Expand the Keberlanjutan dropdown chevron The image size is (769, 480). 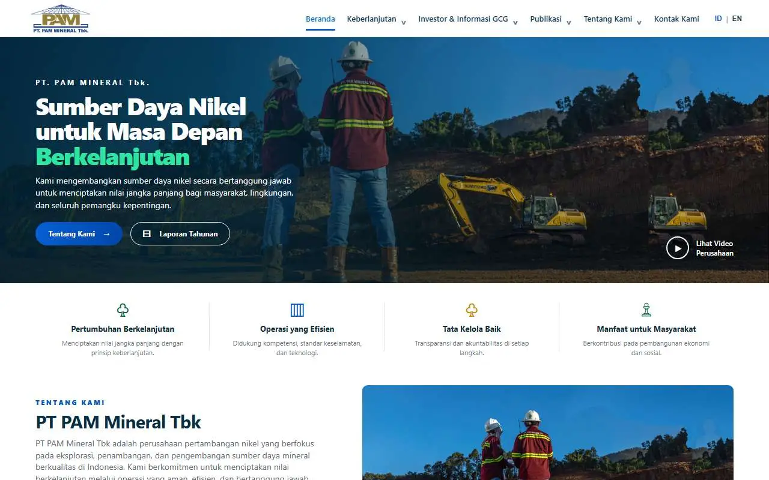coord(404,22)
